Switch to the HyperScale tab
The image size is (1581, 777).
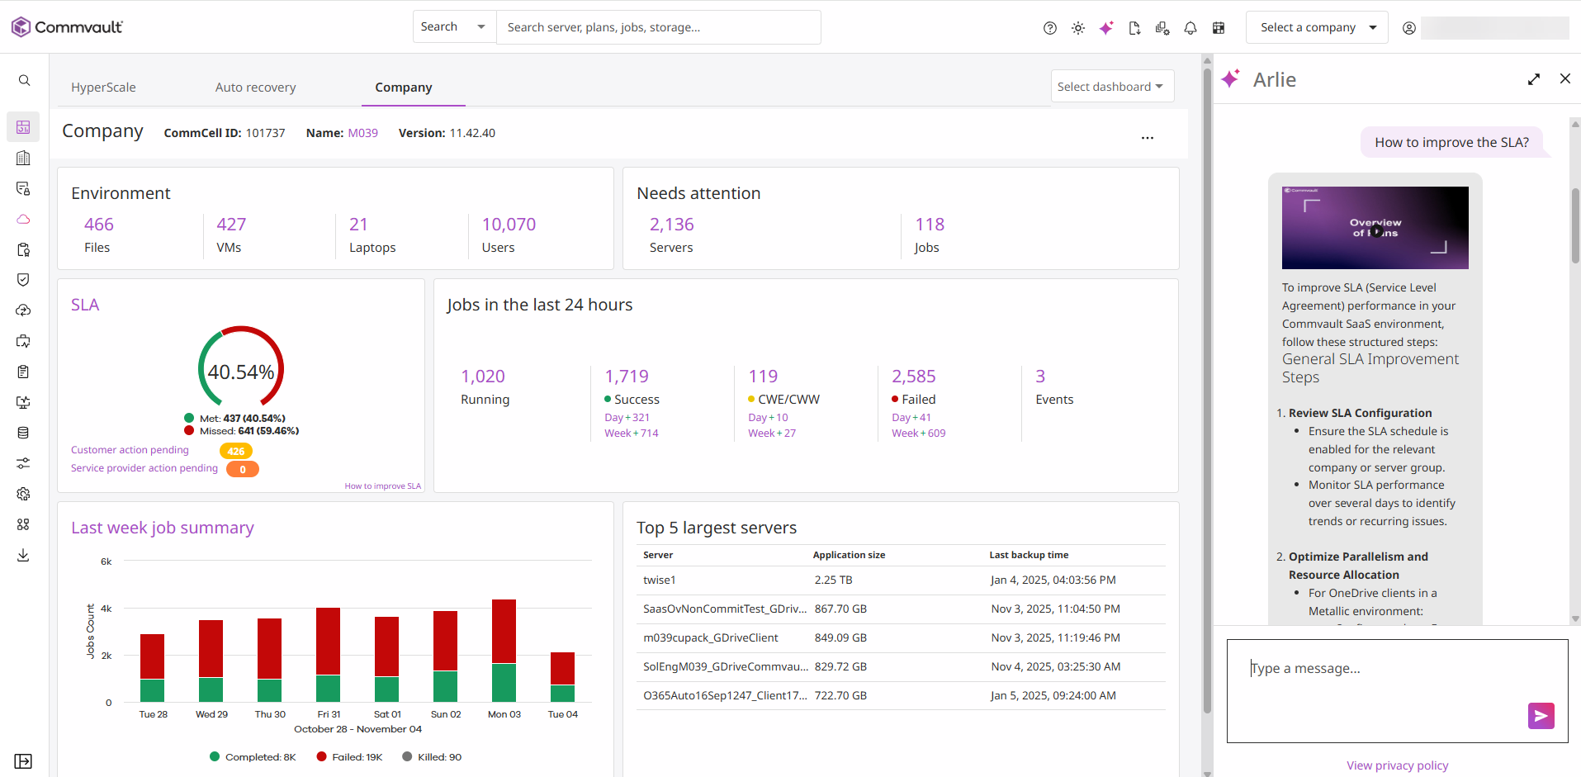103,88
